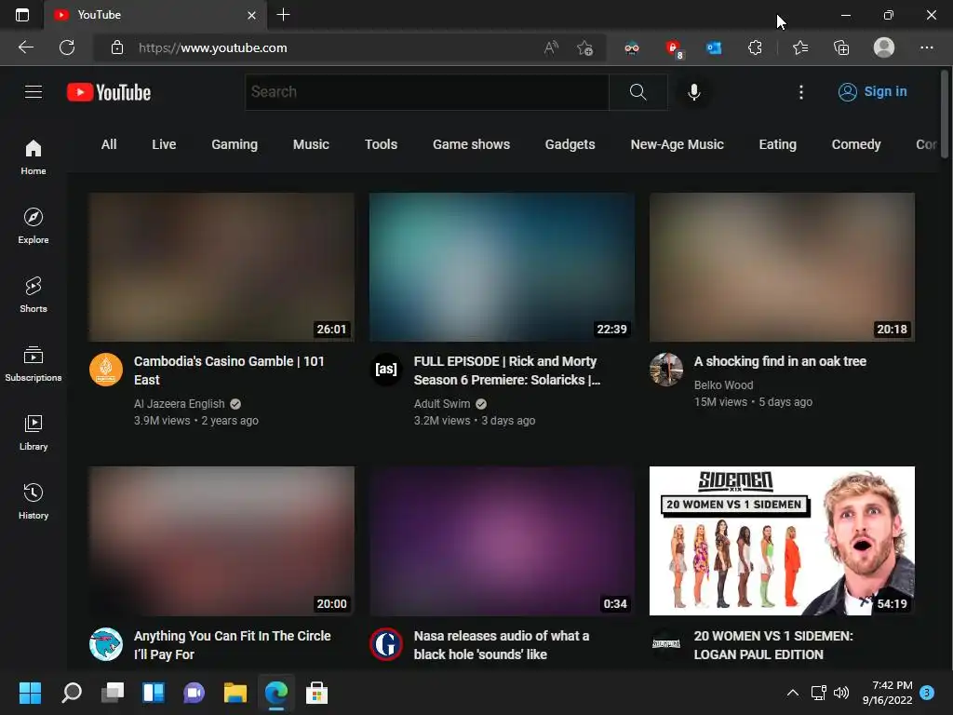Select the New-Age Music chip
This screenshot has height=715, width=953.
[x=678, y=144]
